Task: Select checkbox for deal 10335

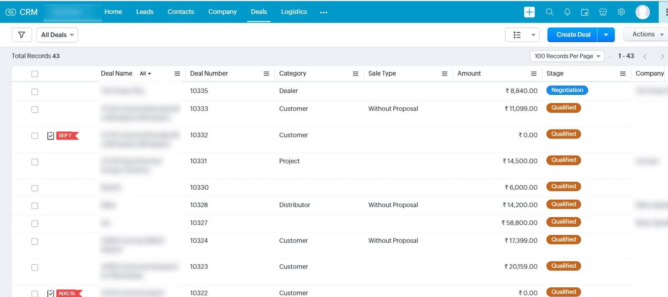Action: 35,91
